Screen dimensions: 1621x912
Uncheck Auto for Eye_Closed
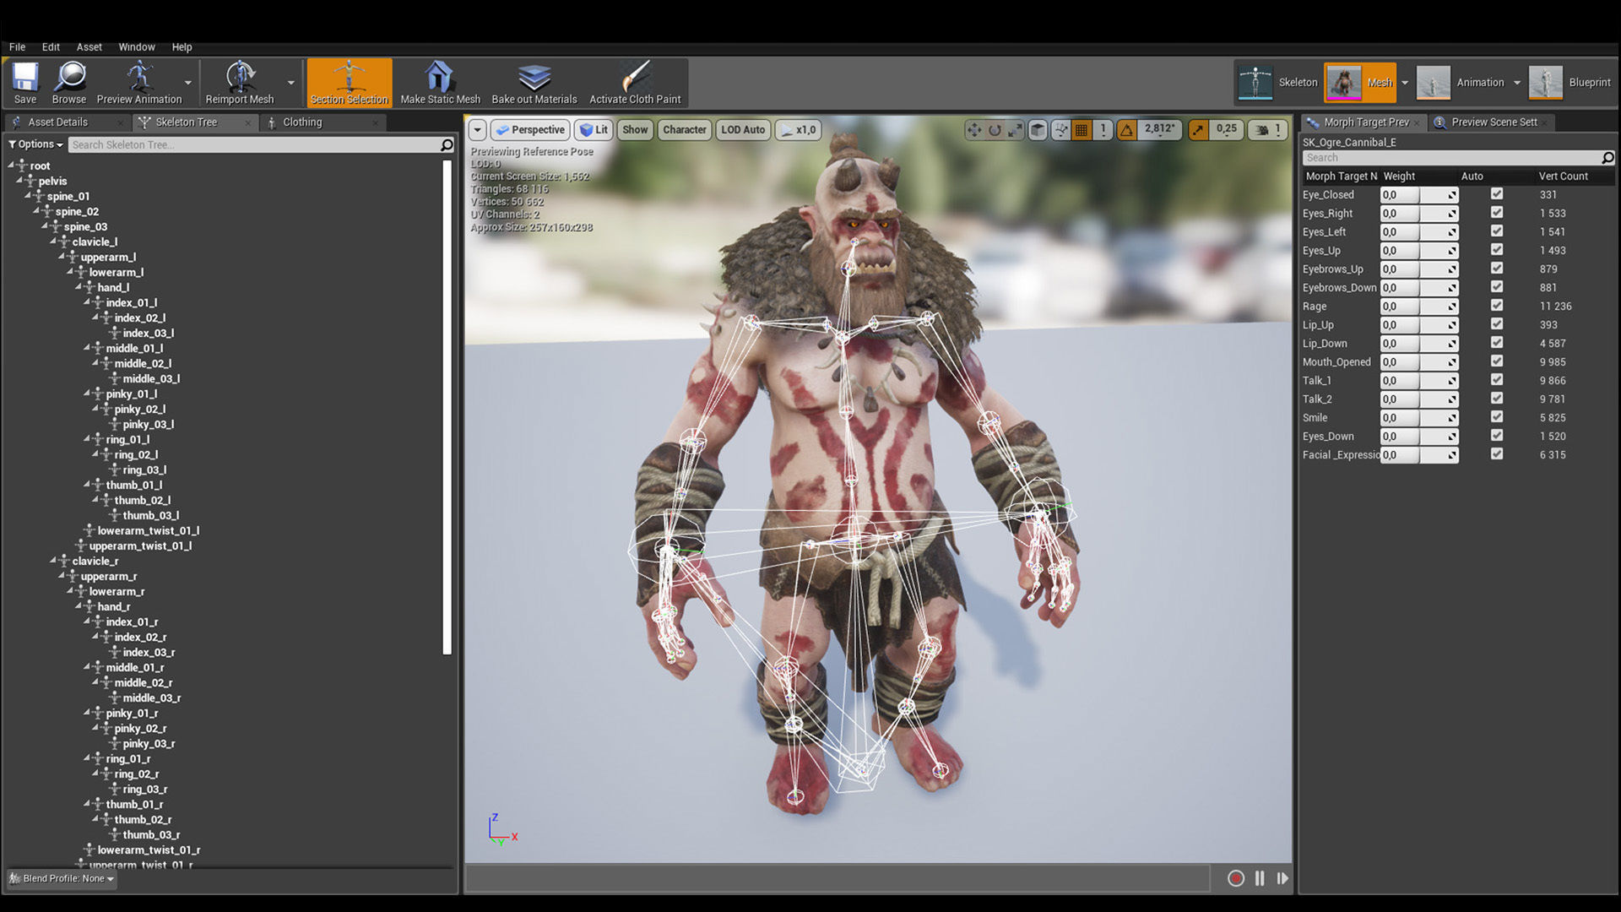(x=1497, y=194)
